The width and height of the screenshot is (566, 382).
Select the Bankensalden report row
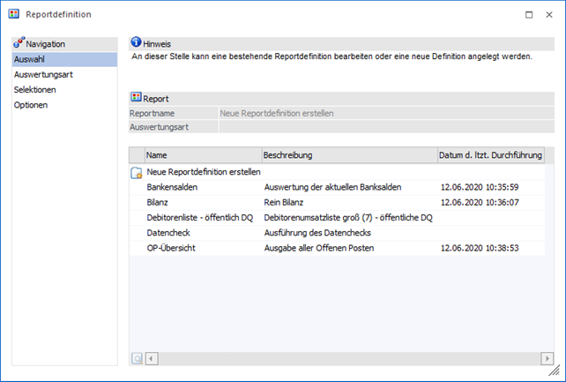click(172, 187)
